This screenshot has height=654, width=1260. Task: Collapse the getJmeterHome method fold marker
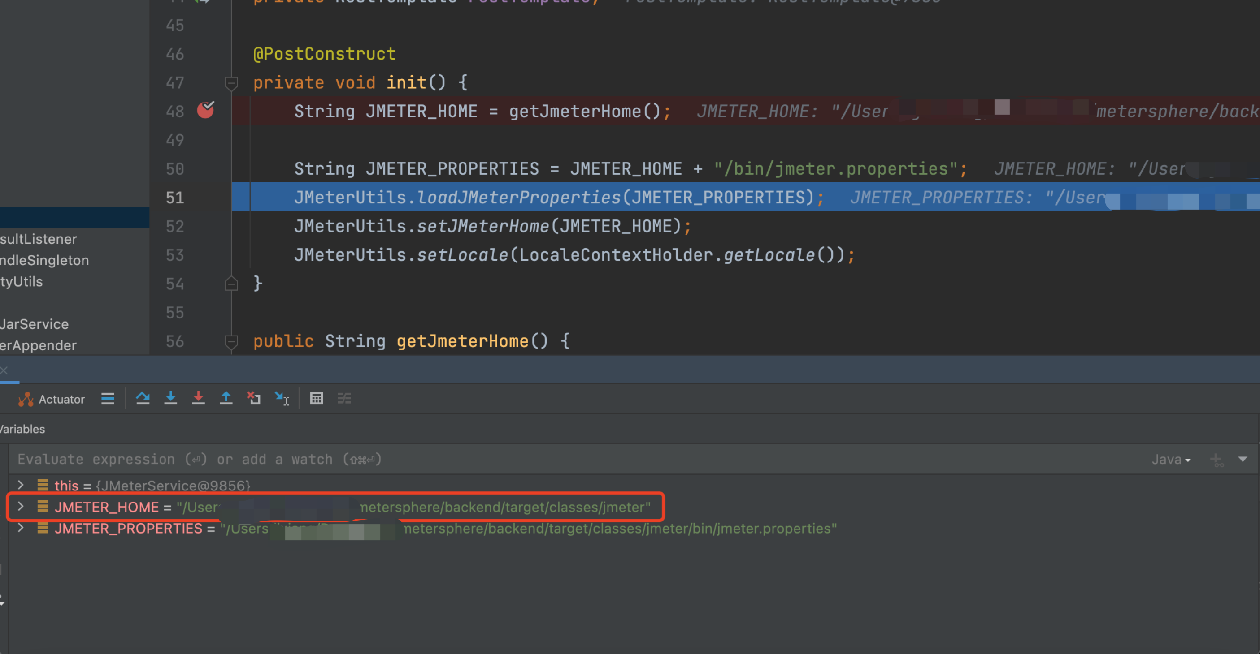(x=231, y=341)
